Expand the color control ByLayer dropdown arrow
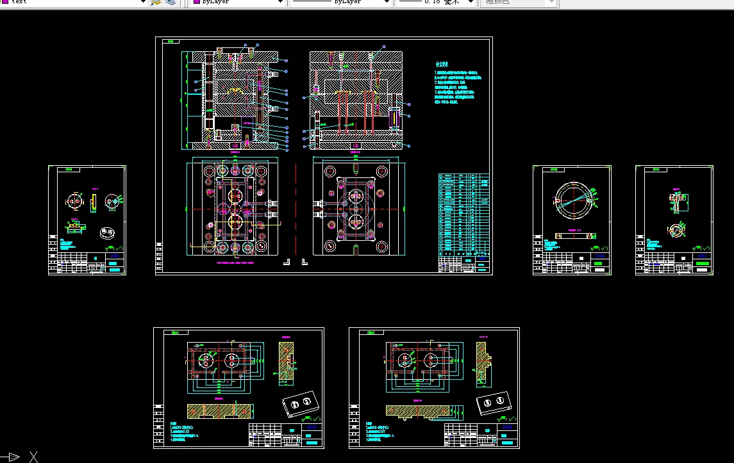Viewport: 734px width, 463px height. coord(280,3)
